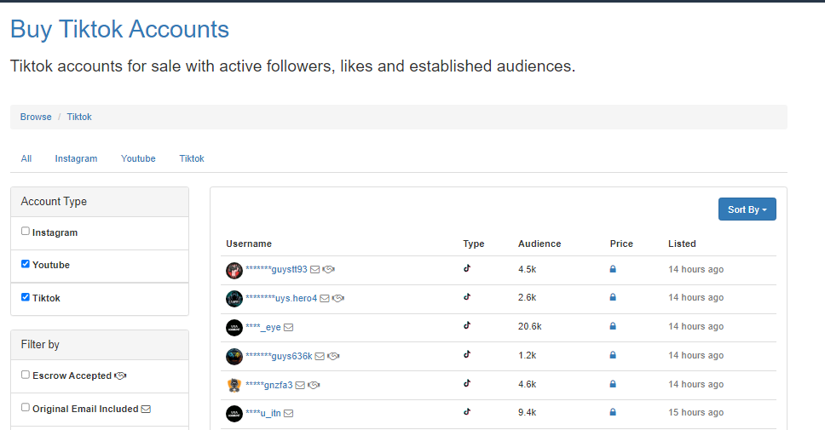The width and height of the screenshot is (825, 430).
Task: Enable the Instagram account type checkbox
Action: click(26, 231)
